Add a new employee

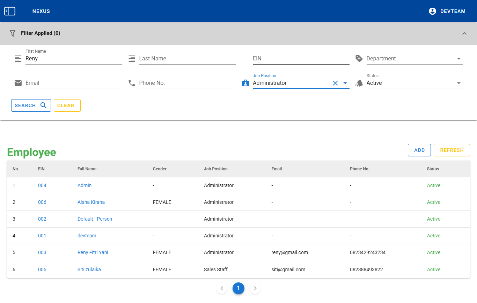(x=419, y=150)
